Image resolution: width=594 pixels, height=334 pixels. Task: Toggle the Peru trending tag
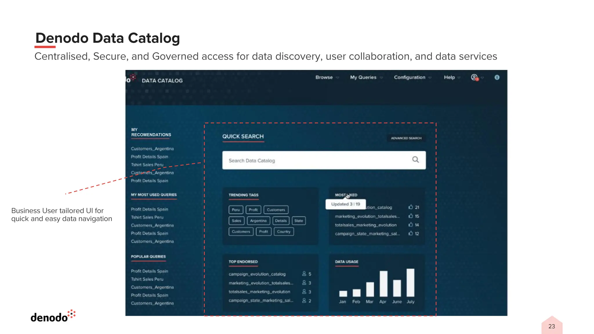pos(236,210)
